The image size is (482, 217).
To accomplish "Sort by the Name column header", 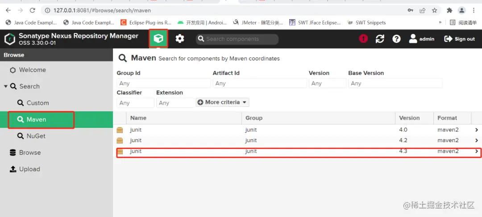I will (184, 118).
